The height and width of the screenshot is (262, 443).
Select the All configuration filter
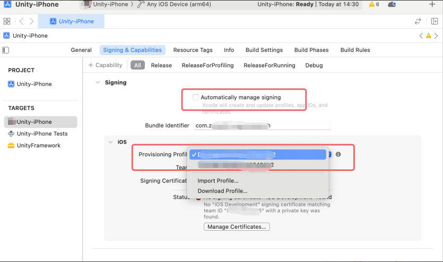137,65
